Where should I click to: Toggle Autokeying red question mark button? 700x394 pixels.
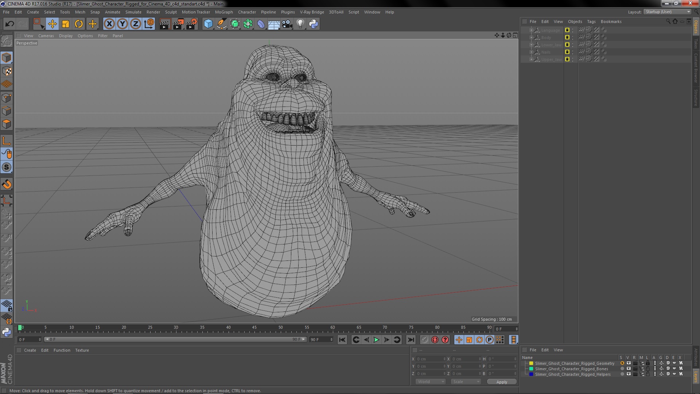(x=445, y=340)
